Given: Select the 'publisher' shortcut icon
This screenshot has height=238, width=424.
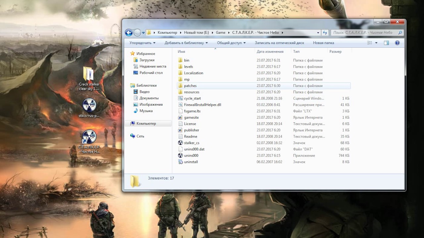Looking at the screenshot, I should pos(180,130).
